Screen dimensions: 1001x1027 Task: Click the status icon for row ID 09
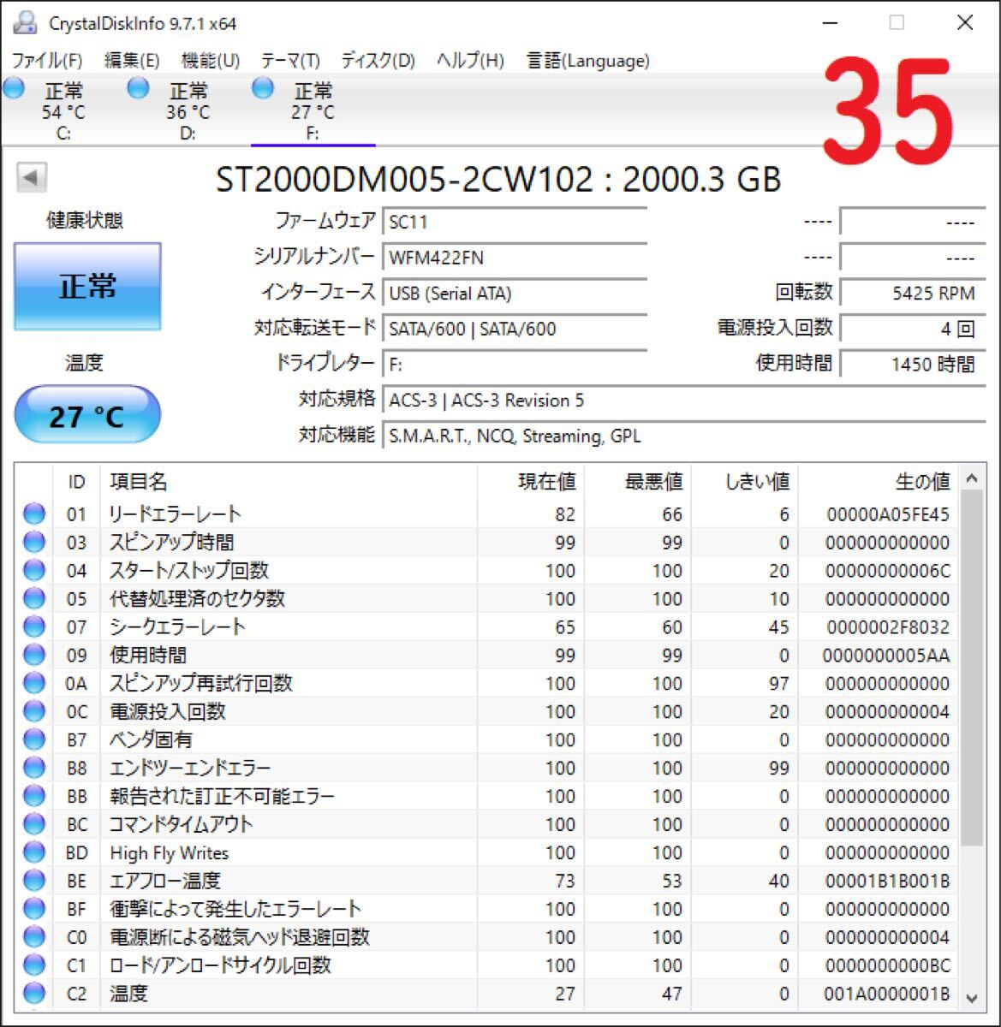34,655
